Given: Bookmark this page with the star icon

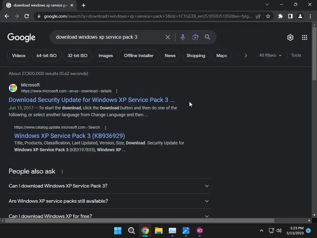Looking at the screenshot, I should point(268,16).
